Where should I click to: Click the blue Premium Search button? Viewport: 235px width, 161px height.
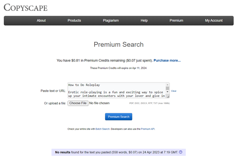[118, 116]
